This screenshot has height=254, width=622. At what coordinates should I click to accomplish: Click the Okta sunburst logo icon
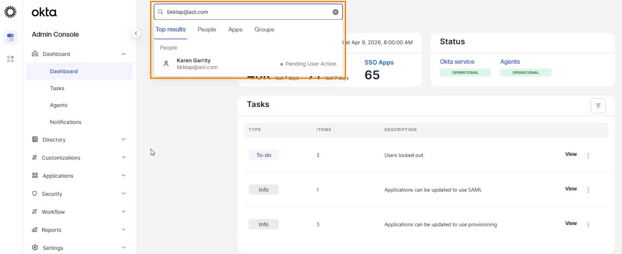[x=10, y=12]
